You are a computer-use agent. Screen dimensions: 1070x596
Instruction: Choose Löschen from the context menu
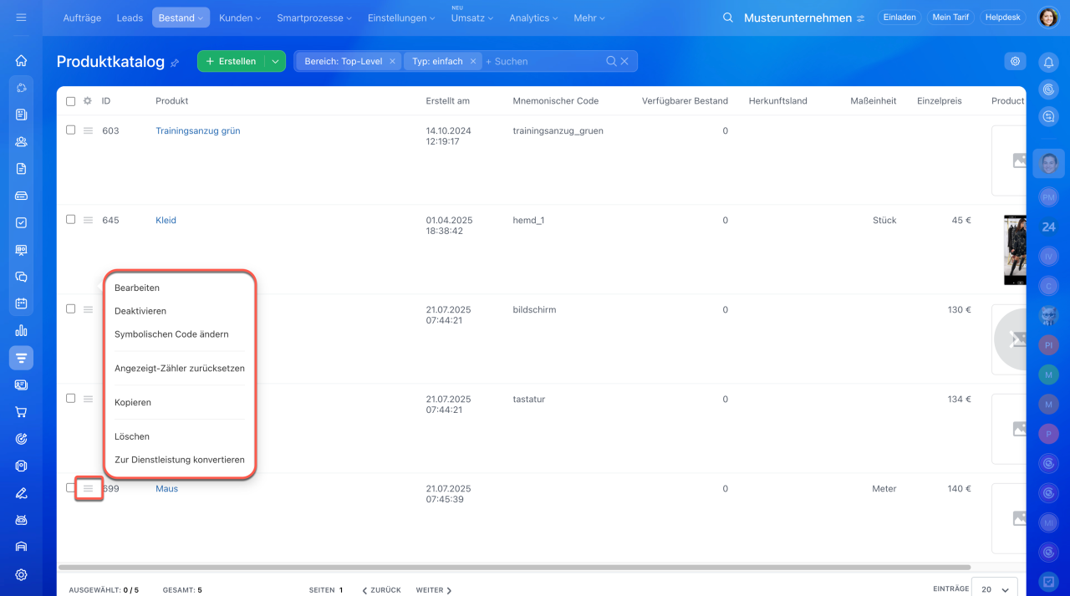tap(132, 436)
